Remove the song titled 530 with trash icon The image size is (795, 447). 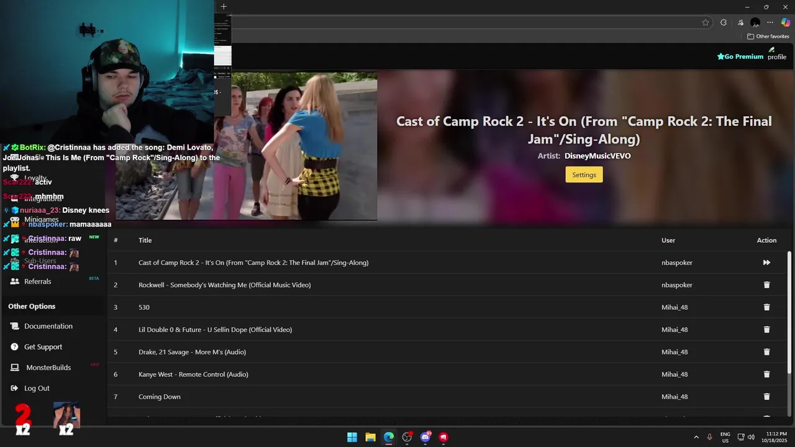coord(766,307)
